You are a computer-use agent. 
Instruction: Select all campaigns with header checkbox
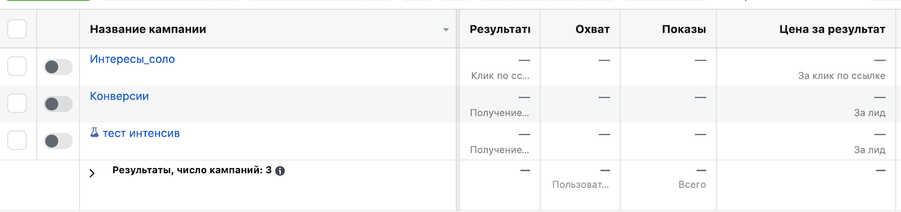click(x=17, y=29)
